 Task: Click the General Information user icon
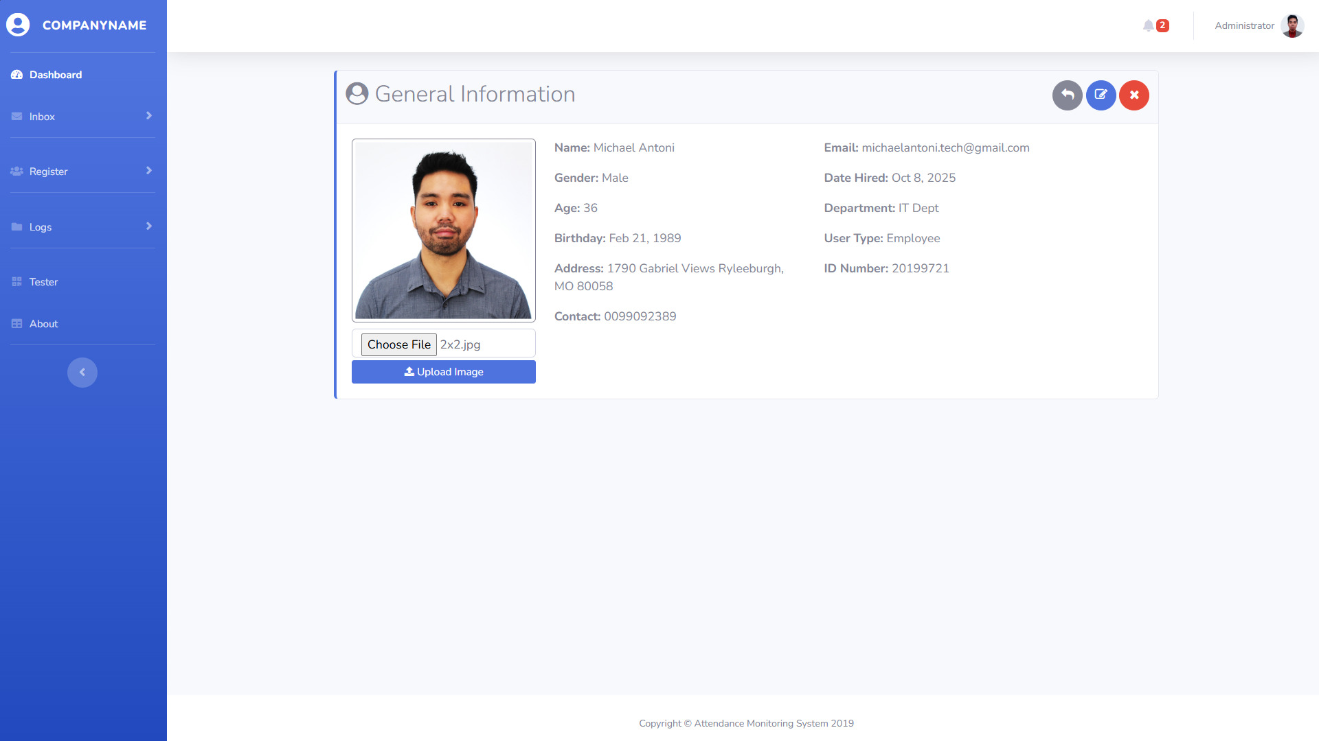pos(357,94)
